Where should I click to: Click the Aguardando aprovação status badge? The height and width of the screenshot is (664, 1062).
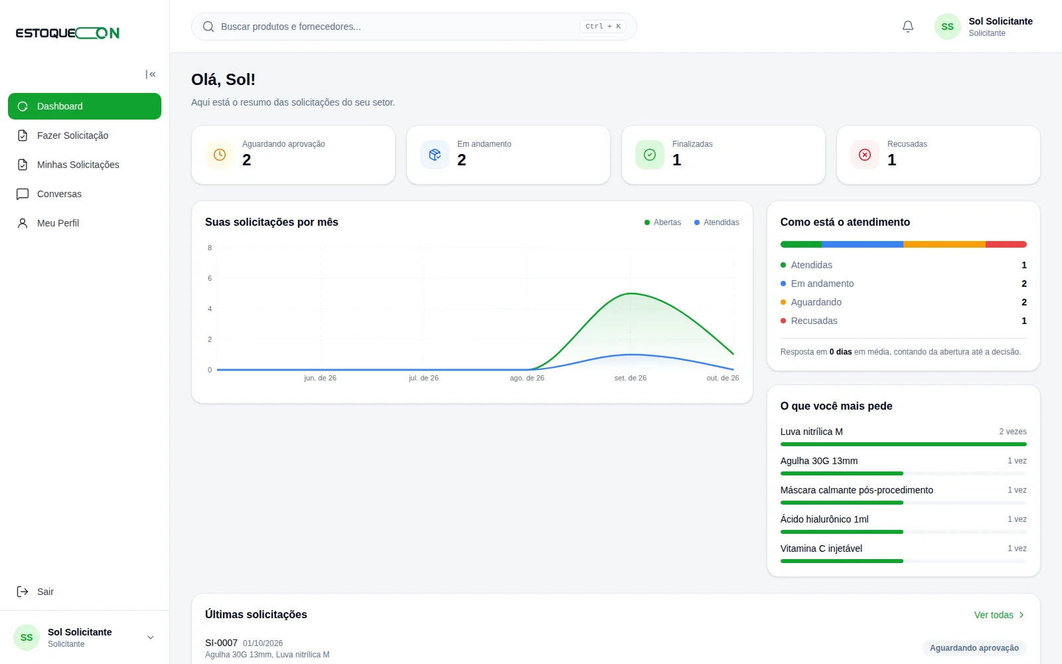coord(974,648)
